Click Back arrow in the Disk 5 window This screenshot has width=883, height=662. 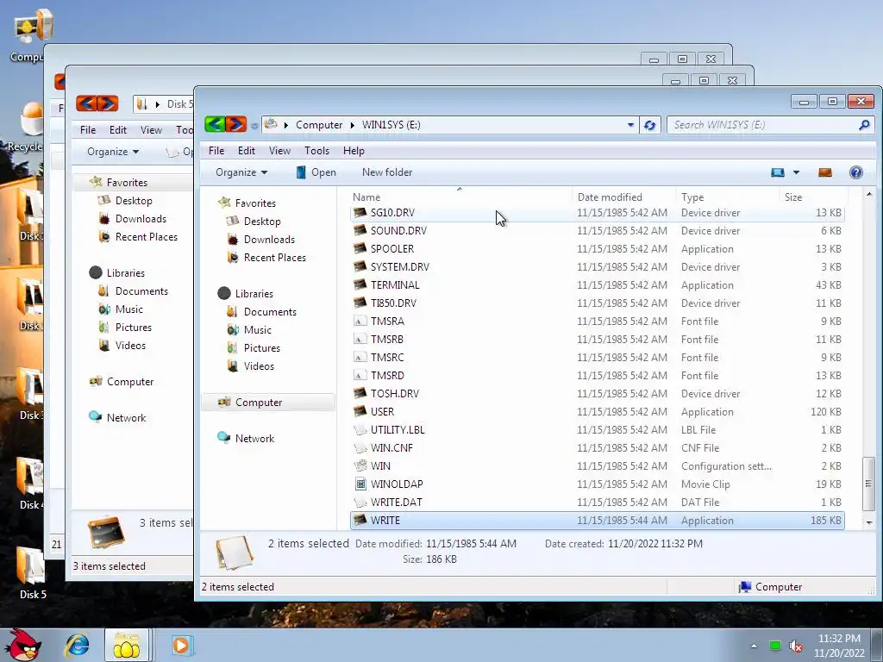(86, 103)
